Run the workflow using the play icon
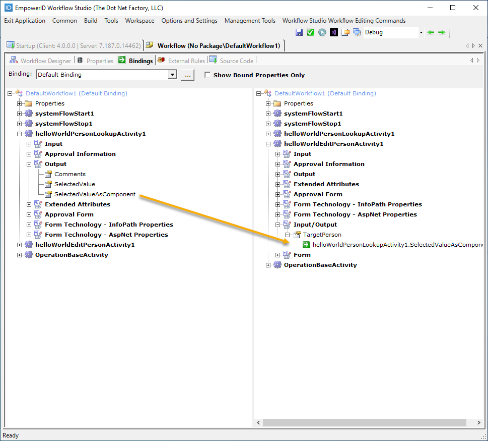Image resolution: width=488 pixels, height=441 pixels. pyautogui.click(x=323, y=32)
